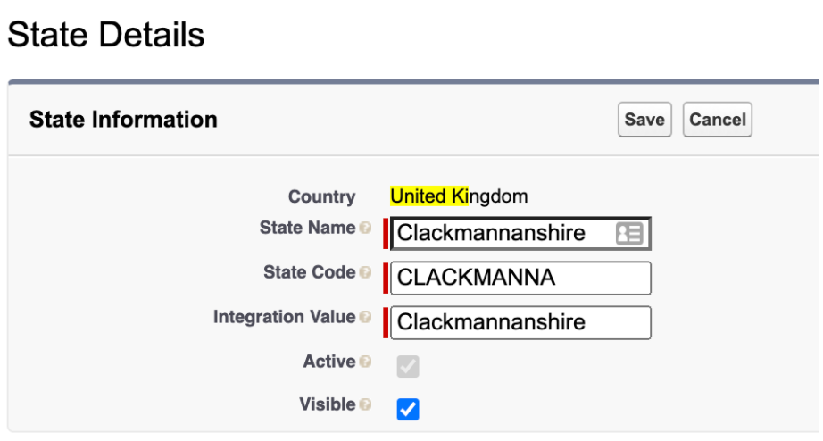Uncheck the Visible checkbox

coord(408,409)
